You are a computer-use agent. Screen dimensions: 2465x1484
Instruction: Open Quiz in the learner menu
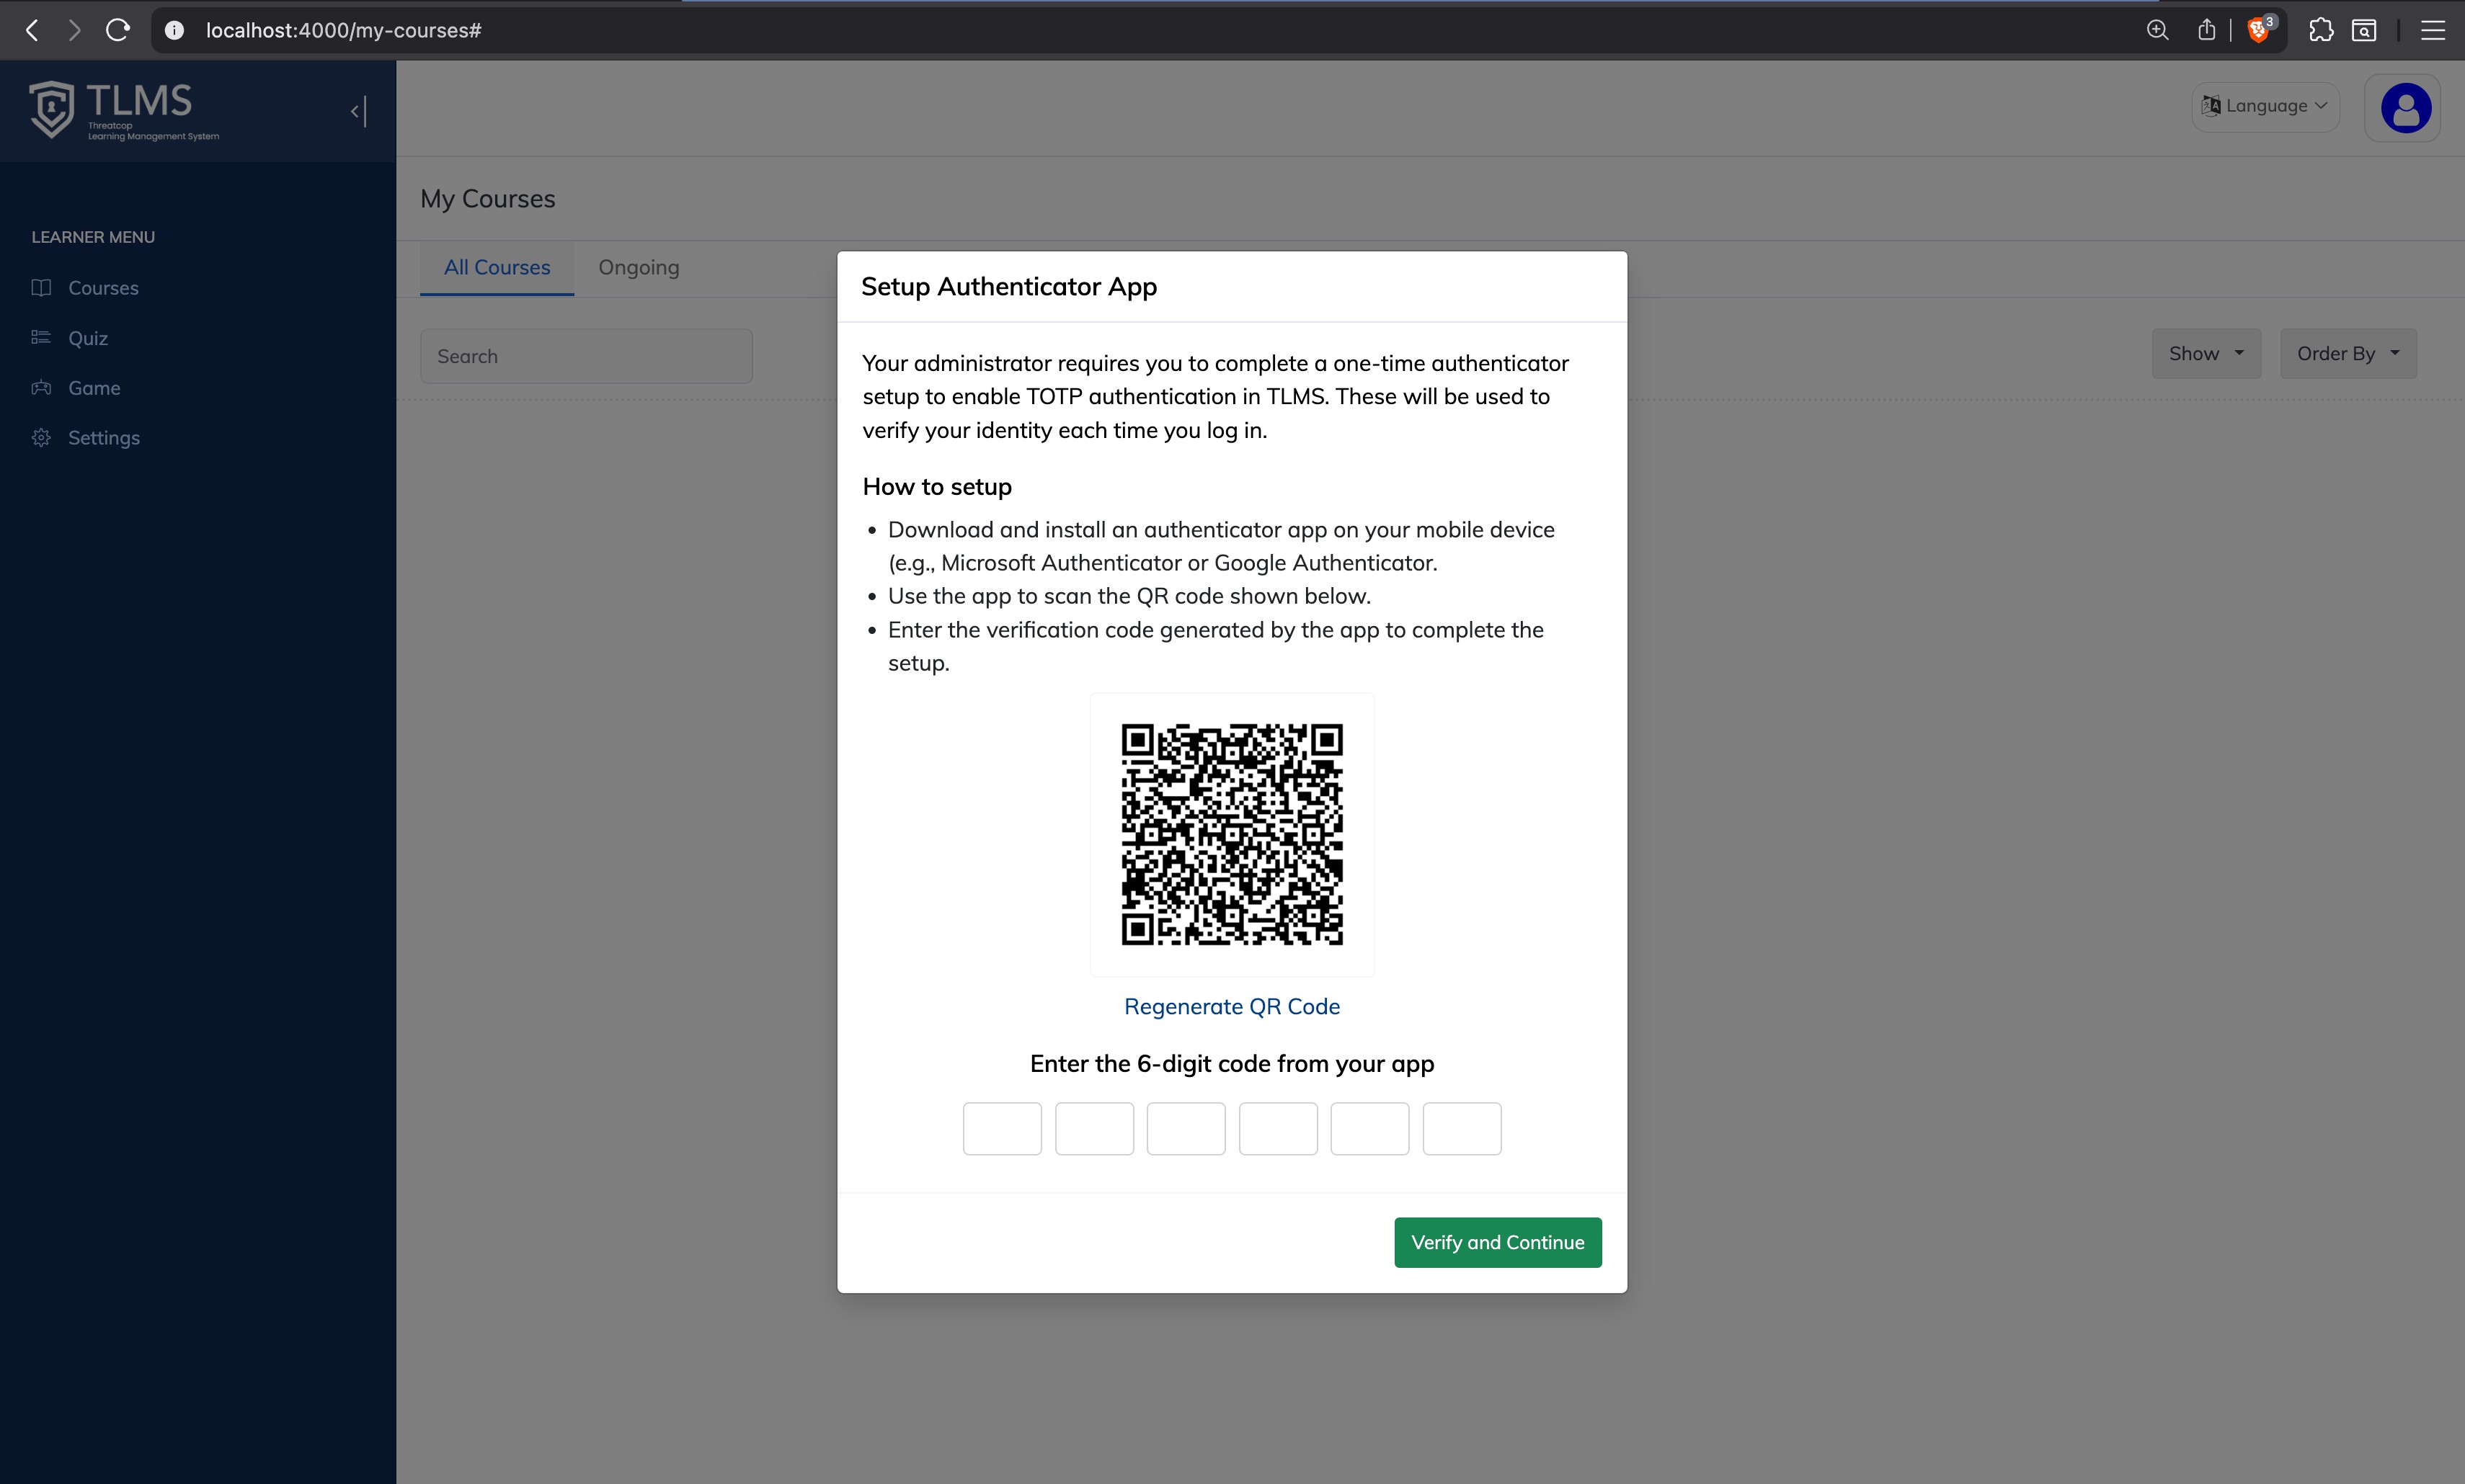[x=88, y=338]
